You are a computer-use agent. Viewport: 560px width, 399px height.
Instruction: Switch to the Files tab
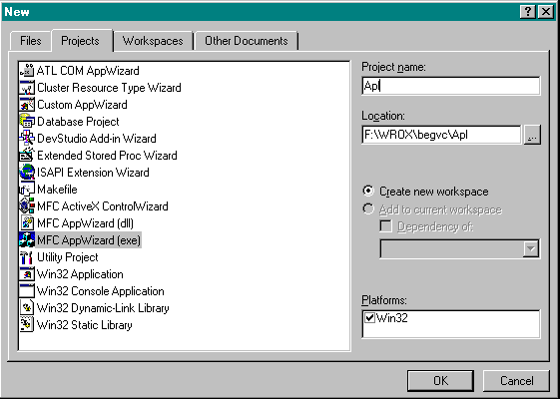[x=31, y=41]
